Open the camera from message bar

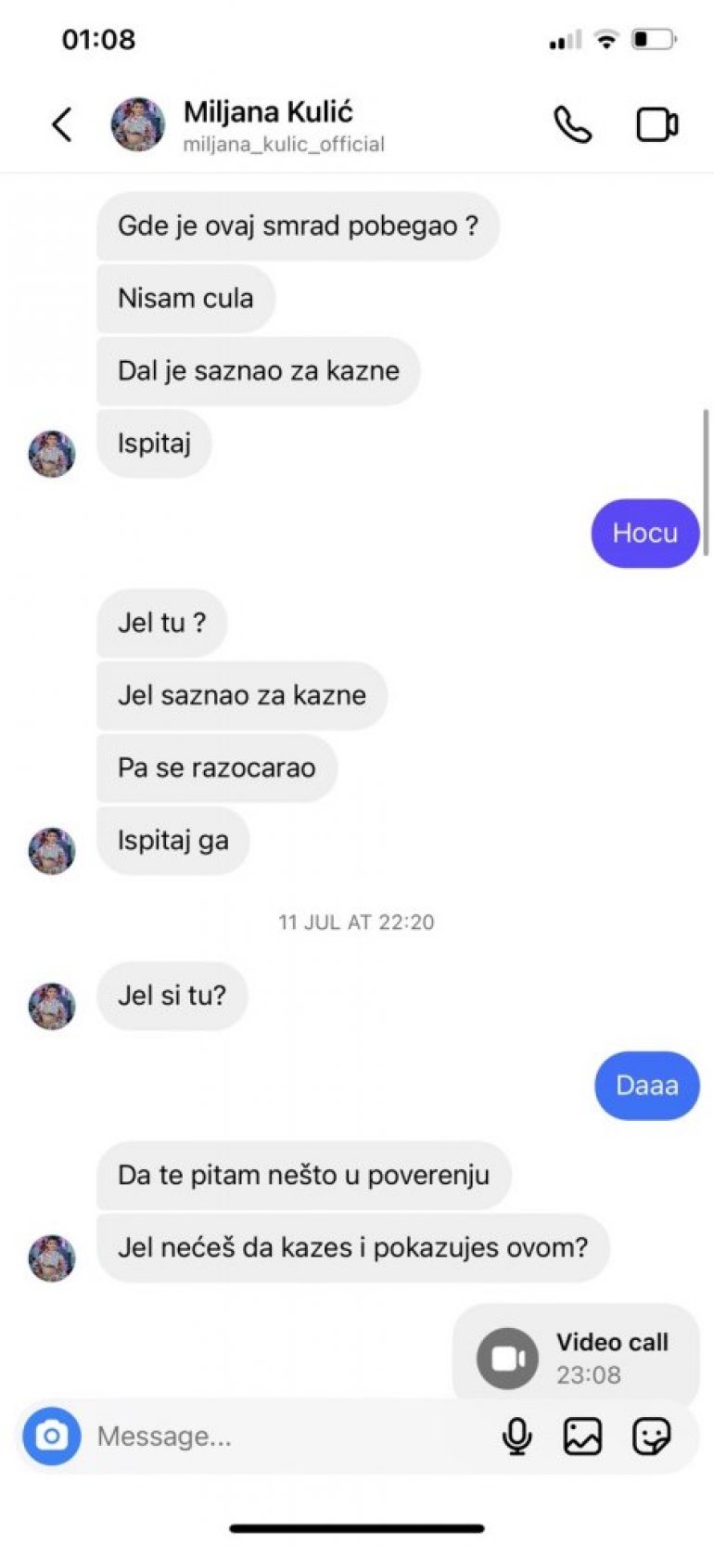52,1436
